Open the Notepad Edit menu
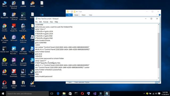170x96 pixels. pos(40,22)
